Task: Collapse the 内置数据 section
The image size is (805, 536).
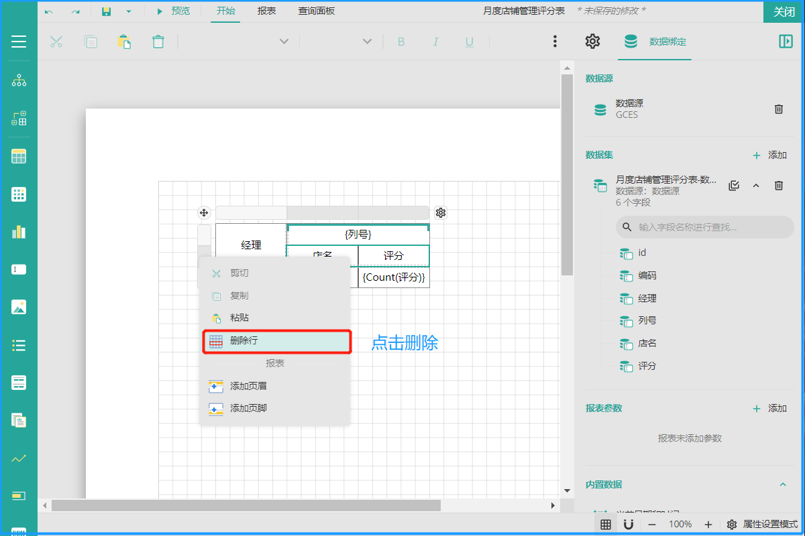Action: pos(782,484)
